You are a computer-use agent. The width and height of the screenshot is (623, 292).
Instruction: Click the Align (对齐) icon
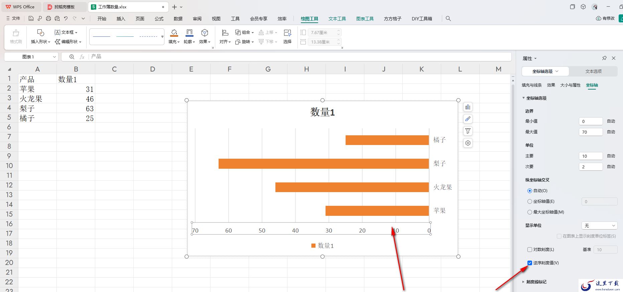[x=225, y=33]
